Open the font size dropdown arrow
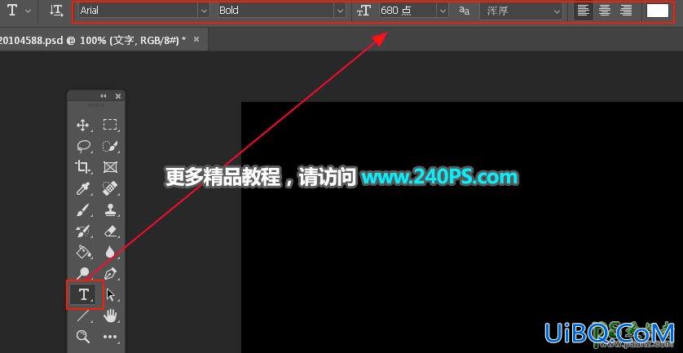Screen dimensions: 683x353 click(443, 11)
